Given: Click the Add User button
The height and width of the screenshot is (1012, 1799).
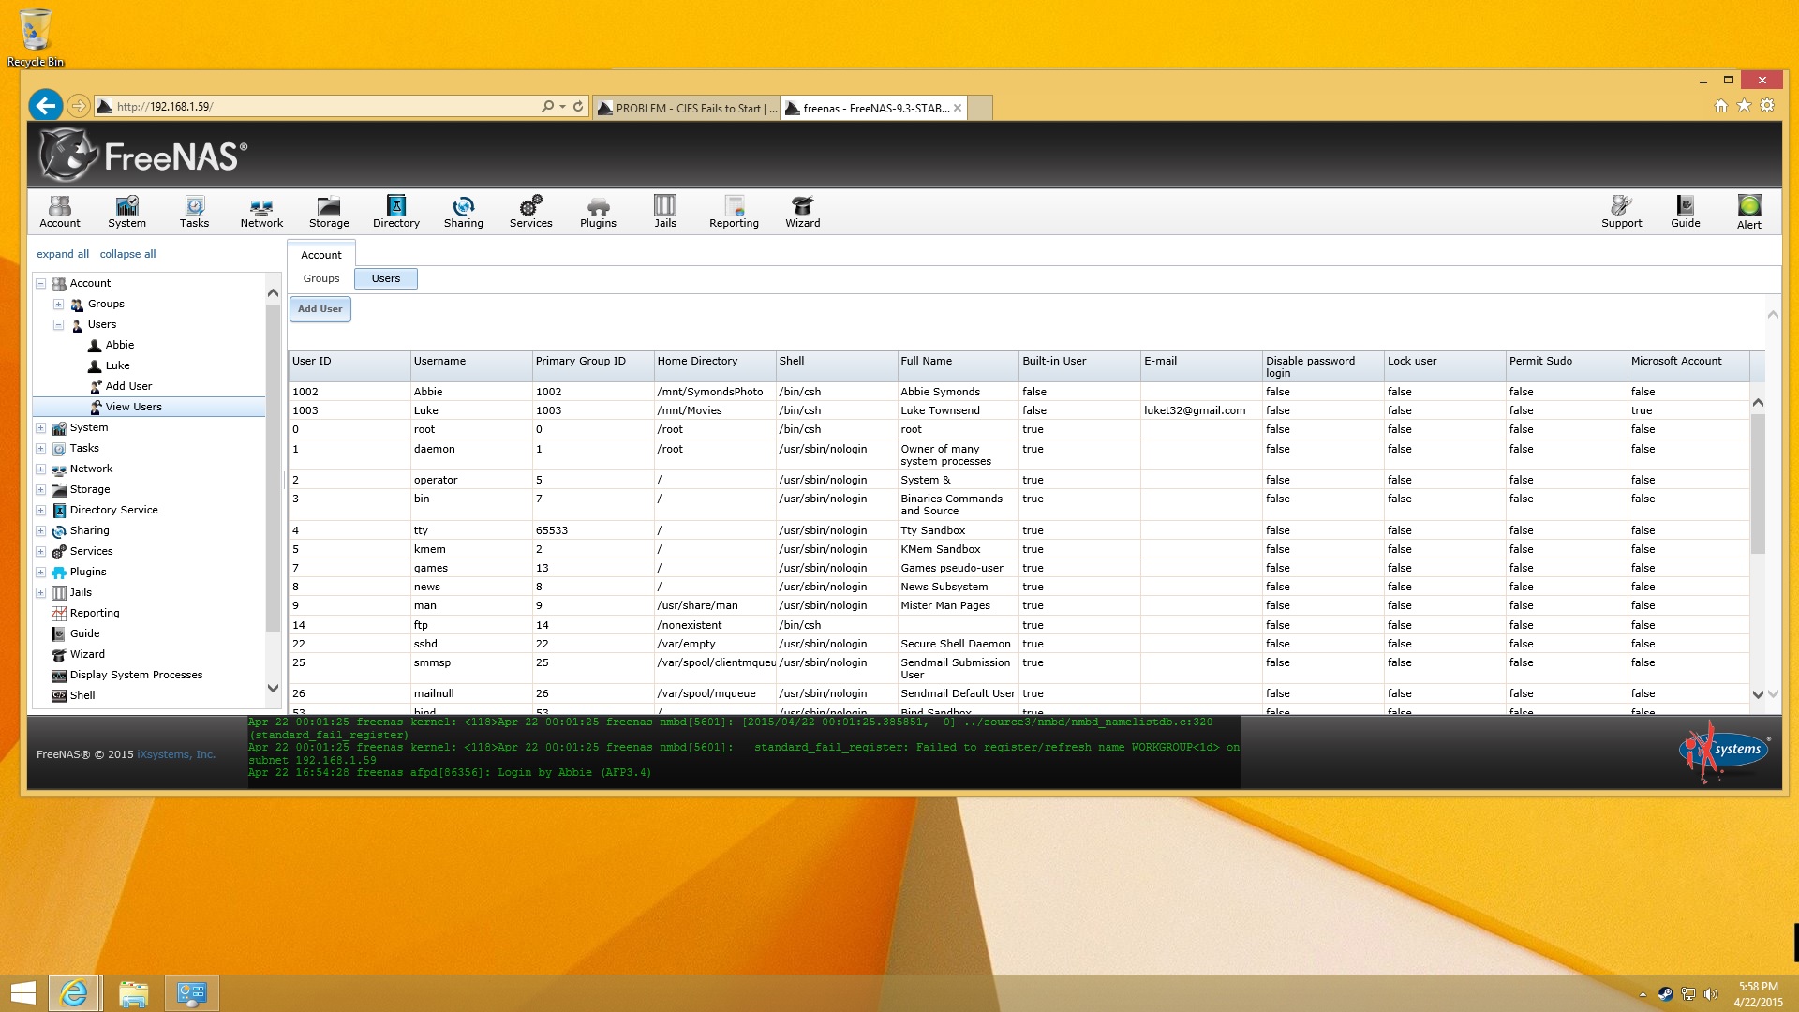Looking at the screenshot, I should [320, 308].
